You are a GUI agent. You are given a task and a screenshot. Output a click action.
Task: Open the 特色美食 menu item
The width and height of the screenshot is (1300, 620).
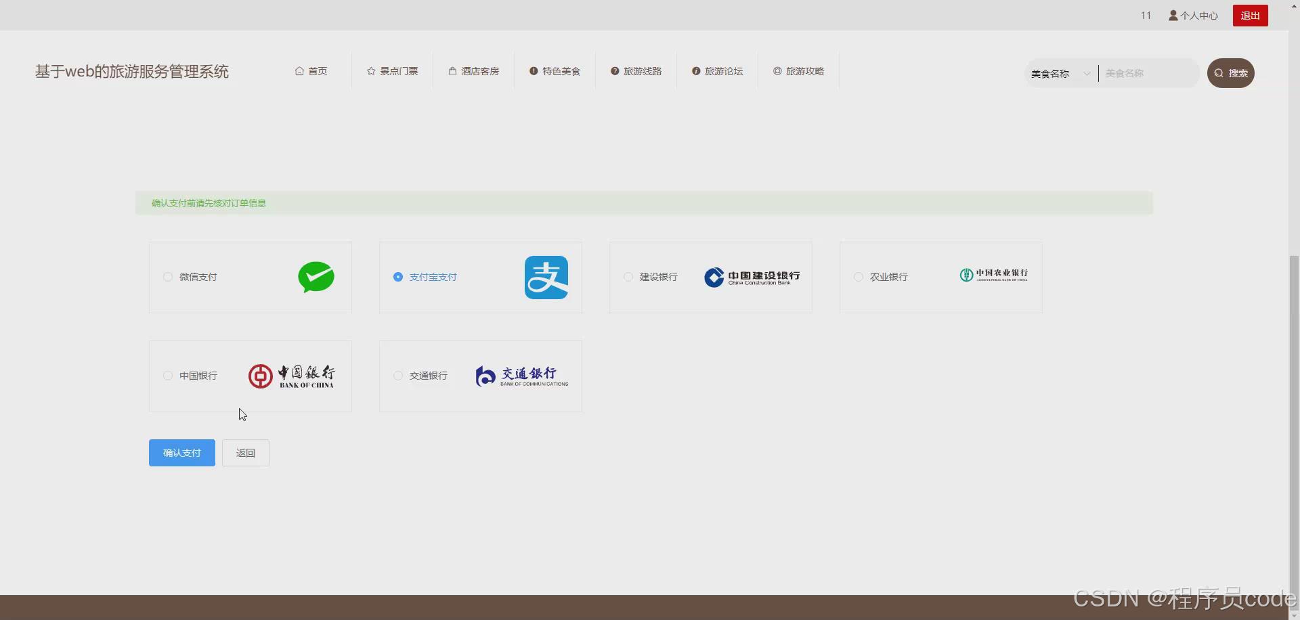555,71
